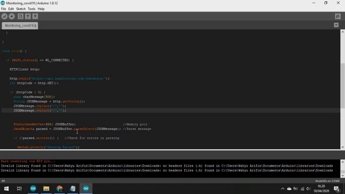Click the 'if (httpCode > 0) {' line

point(27,92)
